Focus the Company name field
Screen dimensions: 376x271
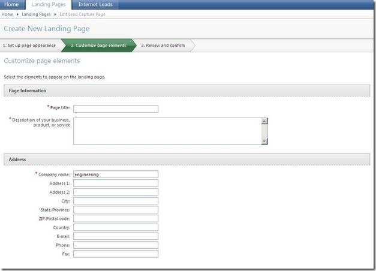click(116, 174)
